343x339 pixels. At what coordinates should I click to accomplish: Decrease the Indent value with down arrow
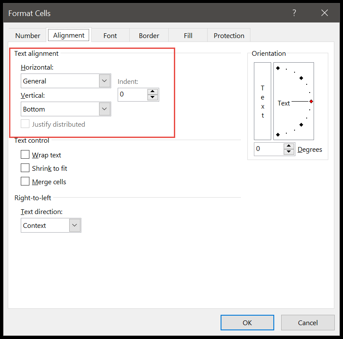[x=153, y=97]
